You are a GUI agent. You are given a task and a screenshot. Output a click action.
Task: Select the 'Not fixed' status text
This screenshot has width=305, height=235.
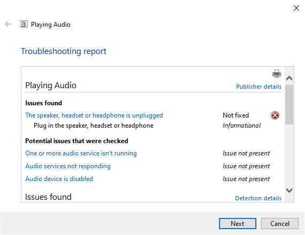236,115
